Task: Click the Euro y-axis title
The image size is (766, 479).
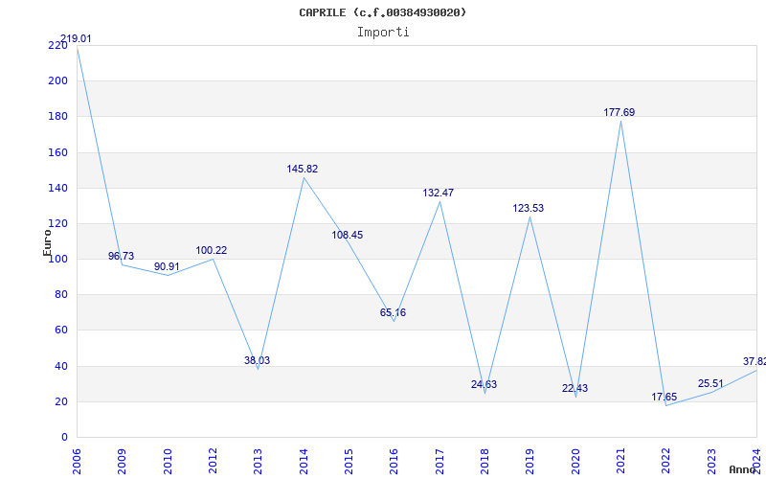Action: (x=47, y=242)
